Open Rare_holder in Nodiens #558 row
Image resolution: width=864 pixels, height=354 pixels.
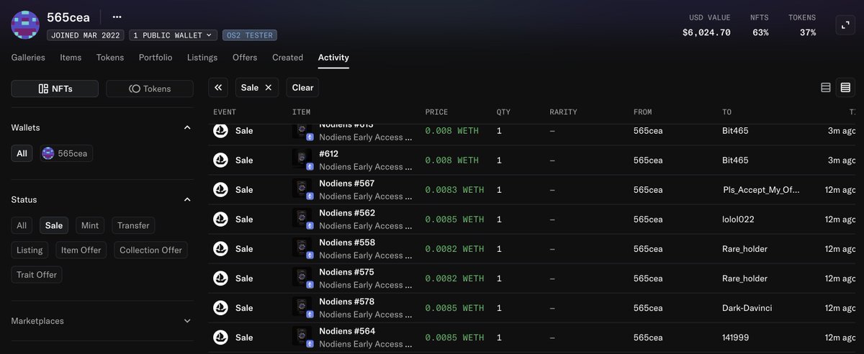click(745, 249)
